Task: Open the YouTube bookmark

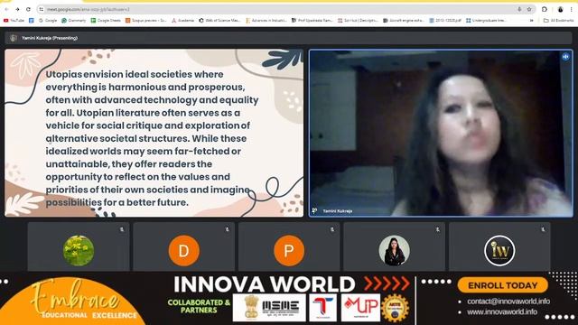Action: [x=14, y=21]
